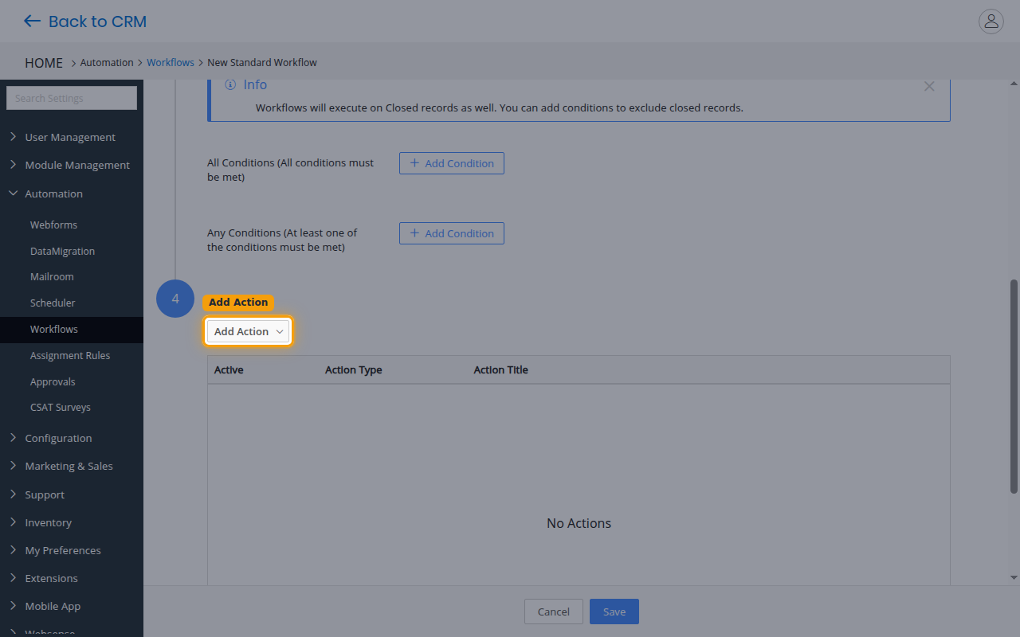Add Condition under All Conditions

(452, 163)
